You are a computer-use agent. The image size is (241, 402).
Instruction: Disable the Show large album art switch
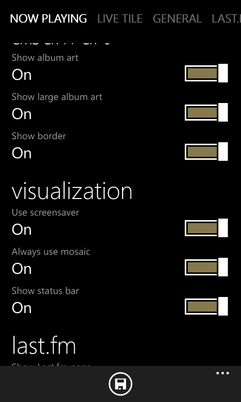(x=206, y=112)
